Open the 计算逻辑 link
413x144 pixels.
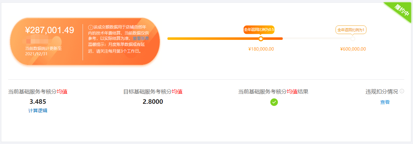click(x=38, y=111)
